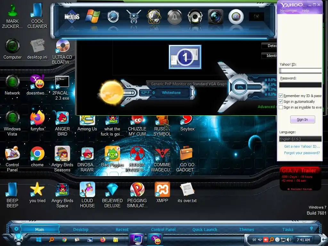The height and width of the screenshot is (246, 328).
Task: Open the magnifier search icon on taskbar
Action: click(x=52, y=240)
